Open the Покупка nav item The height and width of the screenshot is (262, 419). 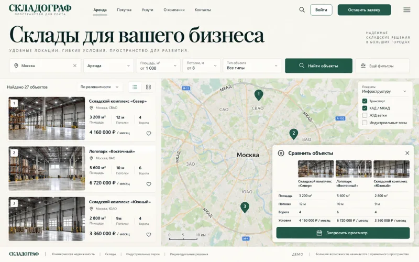(124, 10)
